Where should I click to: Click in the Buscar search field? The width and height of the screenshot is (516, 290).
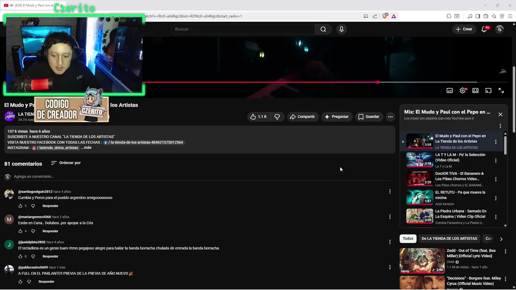pyautogui.click(x=243, y=29)
